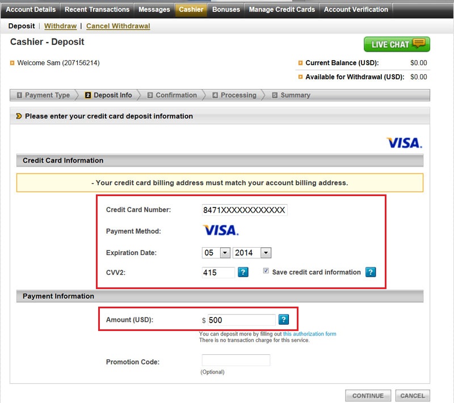Expand the expiration month dropdown

(225, 253)
